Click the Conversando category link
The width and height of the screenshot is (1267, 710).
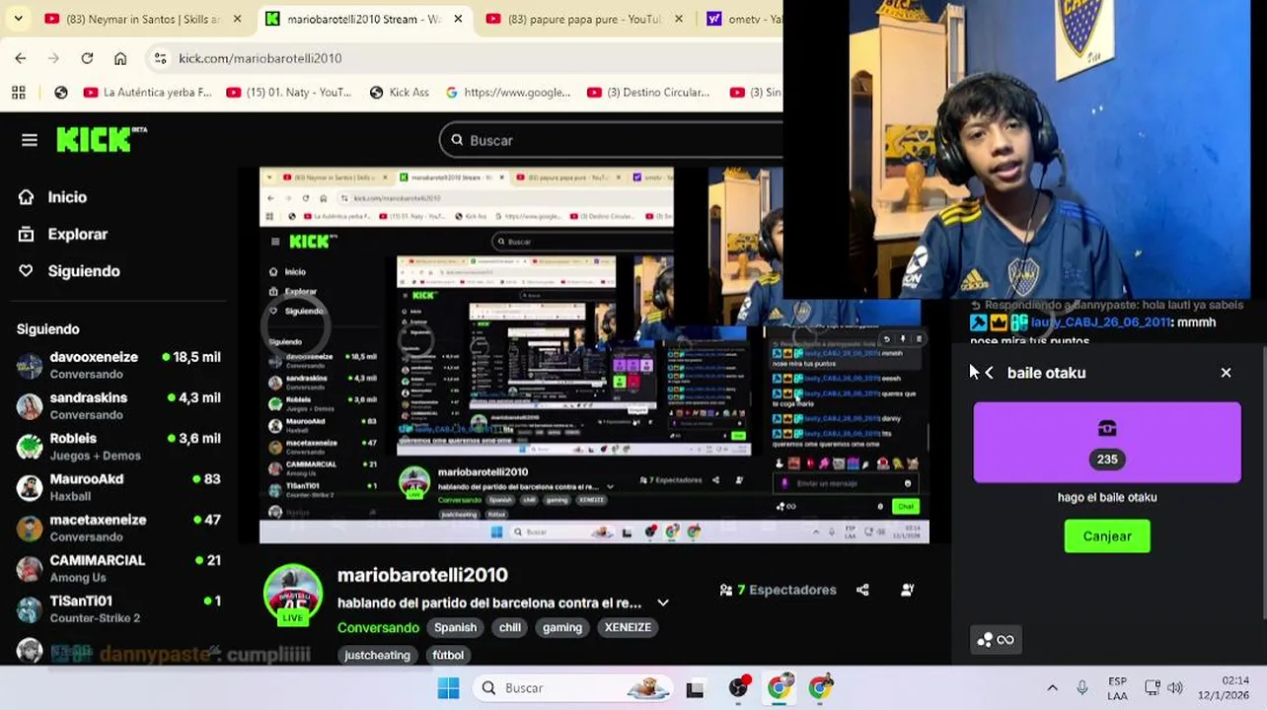(378, 627)
